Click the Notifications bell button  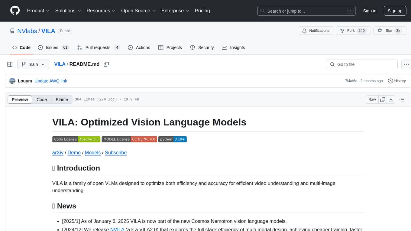[x=316, y=31]
